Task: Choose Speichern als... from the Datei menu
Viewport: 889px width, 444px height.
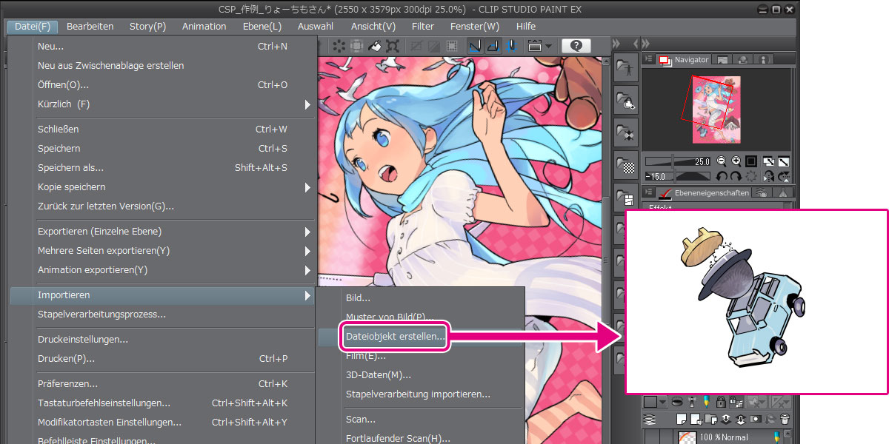Action: (71, 168)
